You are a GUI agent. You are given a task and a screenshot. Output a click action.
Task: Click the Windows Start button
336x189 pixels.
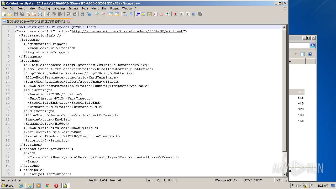7,185
